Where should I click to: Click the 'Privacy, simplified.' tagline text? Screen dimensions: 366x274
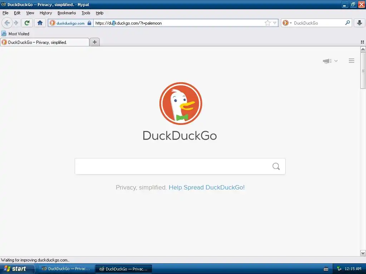coord(141,188)
